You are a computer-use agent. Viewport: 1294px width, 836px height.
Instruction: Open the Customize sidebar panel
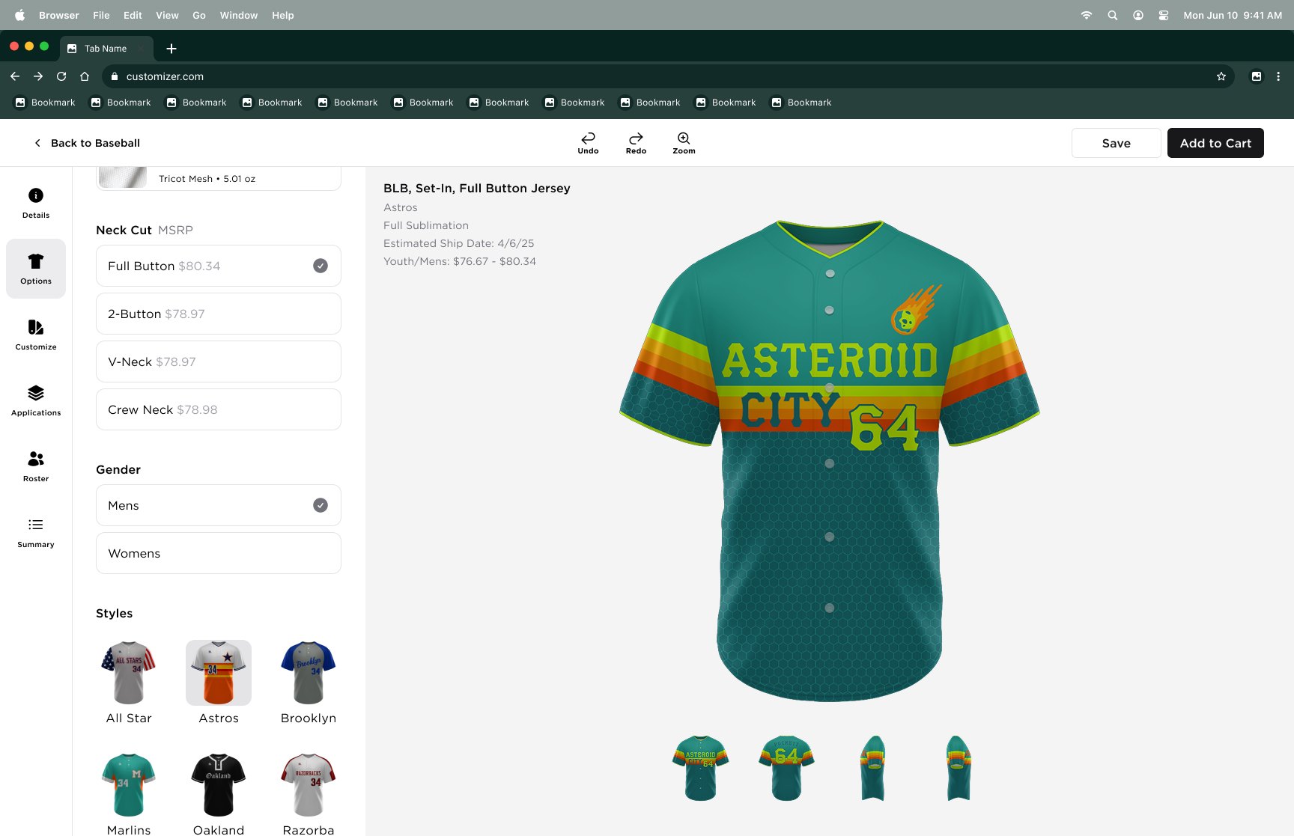pyautogui.click(x=36, y=335)
